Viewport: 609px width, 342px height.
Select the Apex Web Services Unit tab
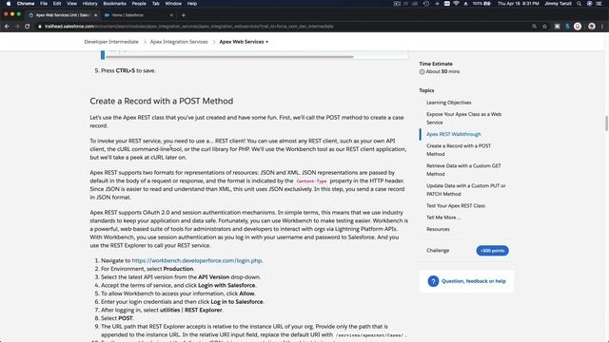tap(62, 15)
